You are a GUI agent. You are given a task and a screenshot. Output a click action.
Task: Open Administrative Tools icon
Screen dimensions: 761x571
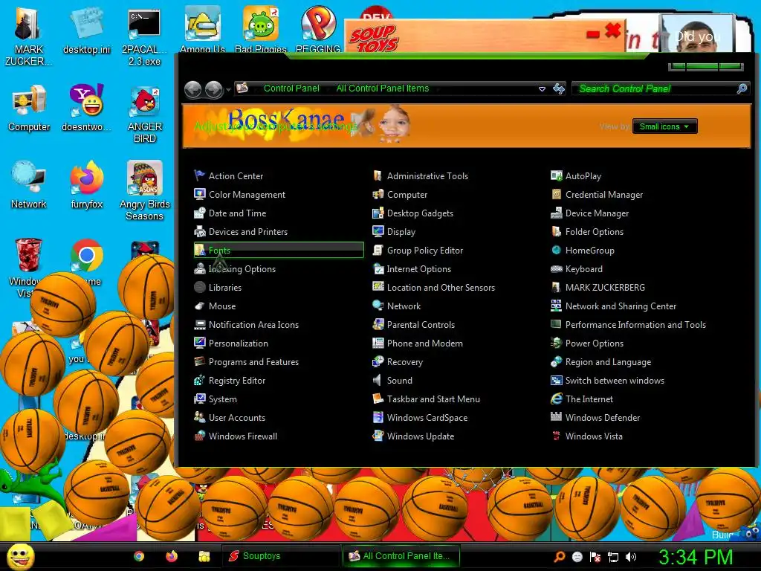coord(378,175)
